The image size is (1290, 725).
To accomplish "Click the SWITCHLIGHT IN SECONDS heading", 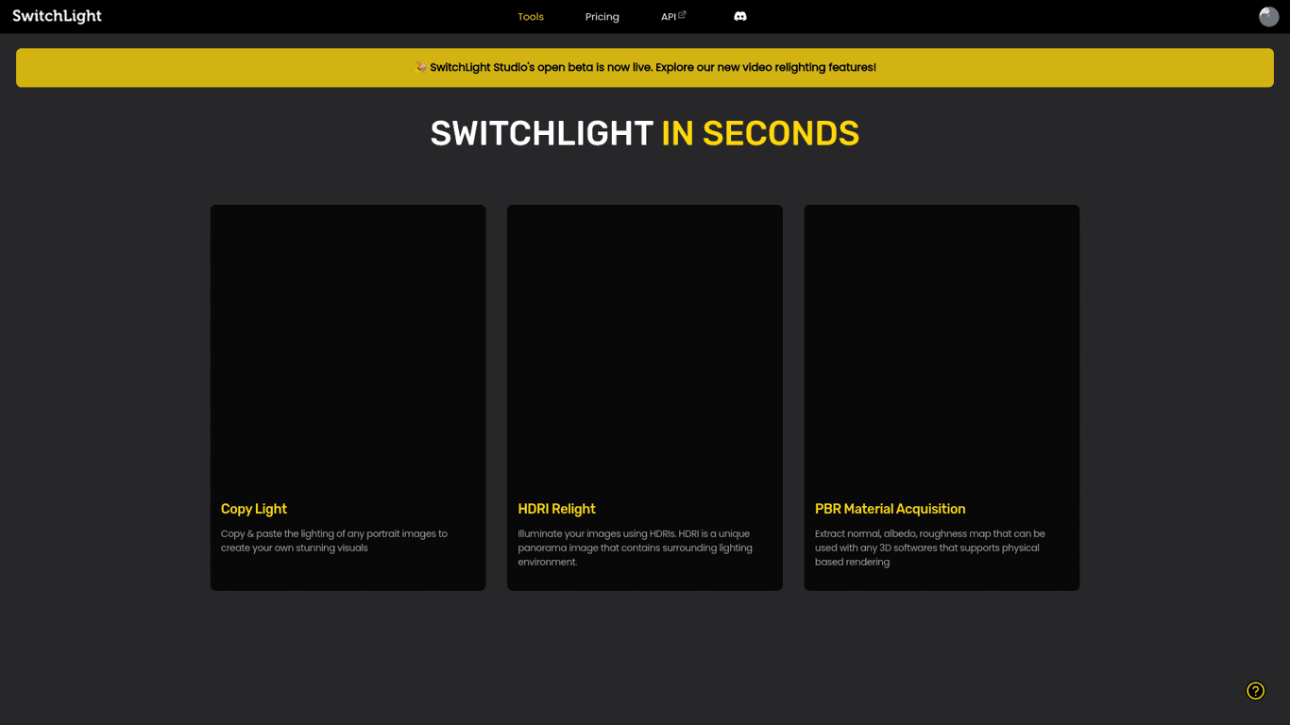I will 645,133.
